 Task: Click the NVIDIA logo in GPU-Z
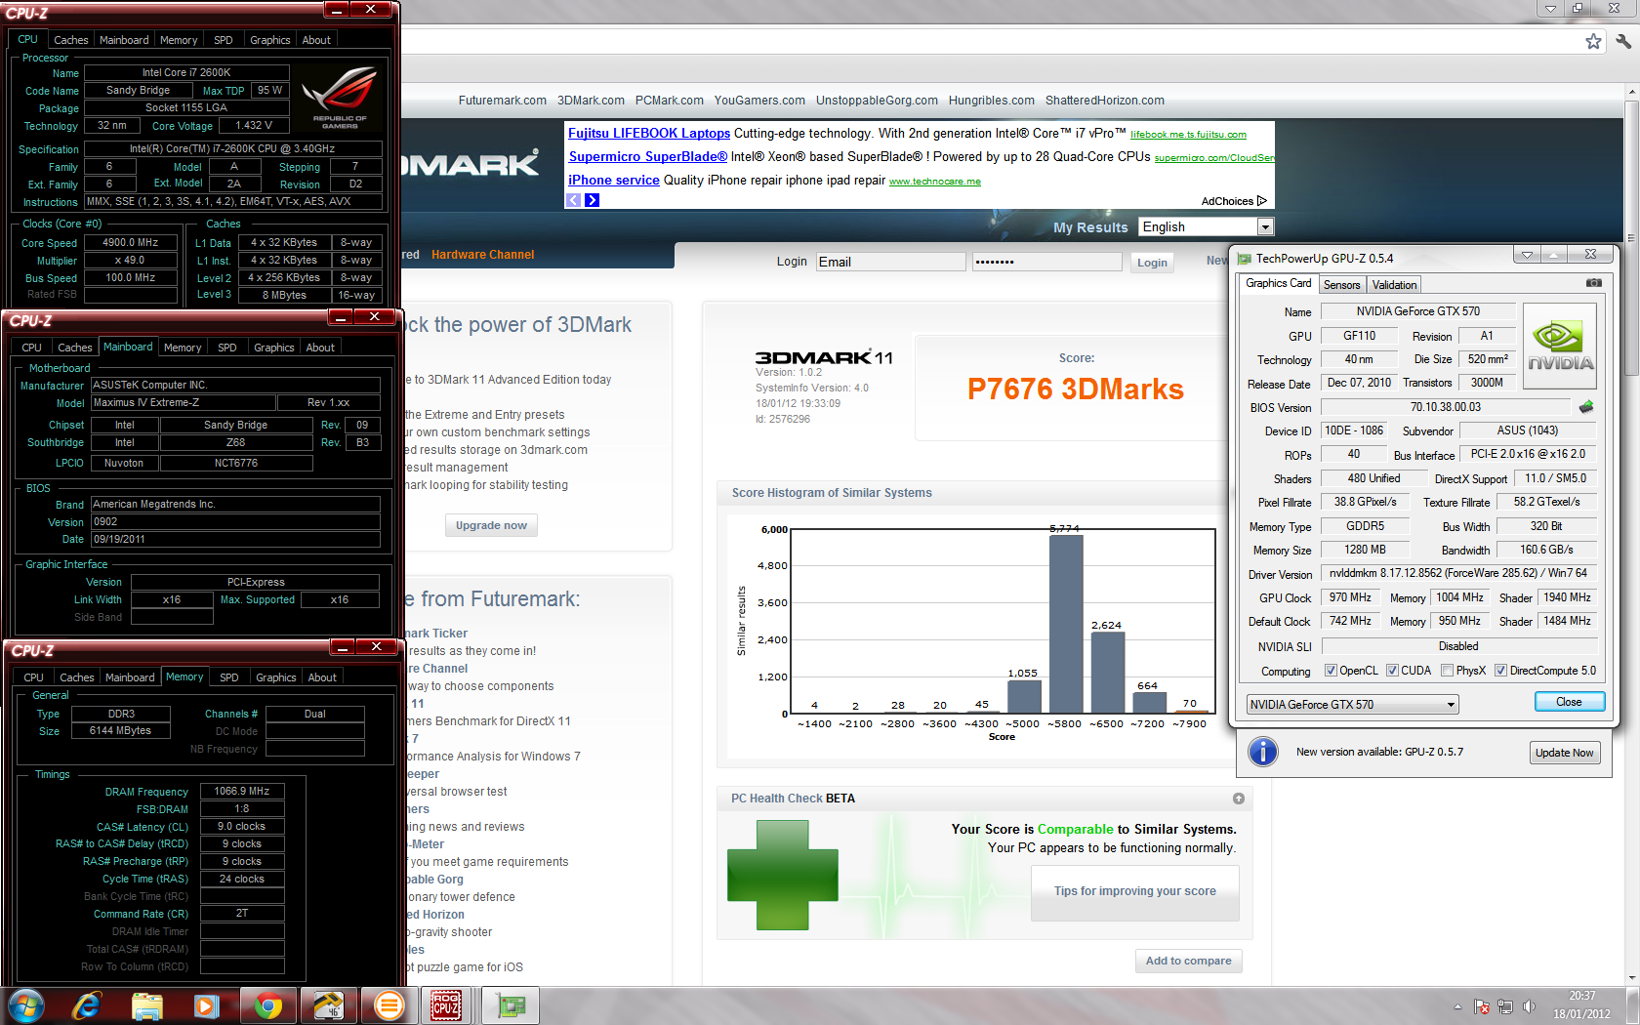coord(1560,347)
